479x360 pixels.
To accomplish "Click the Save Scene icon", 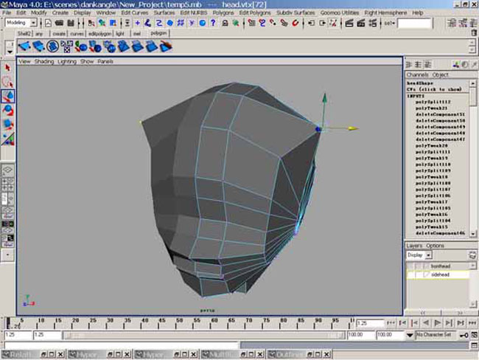I will (x=71, y=23).
